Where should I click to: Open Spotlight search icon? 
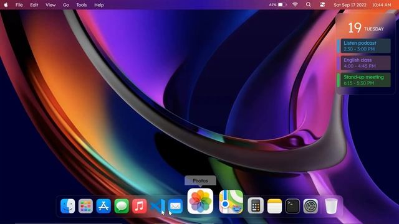click(309, 4)
